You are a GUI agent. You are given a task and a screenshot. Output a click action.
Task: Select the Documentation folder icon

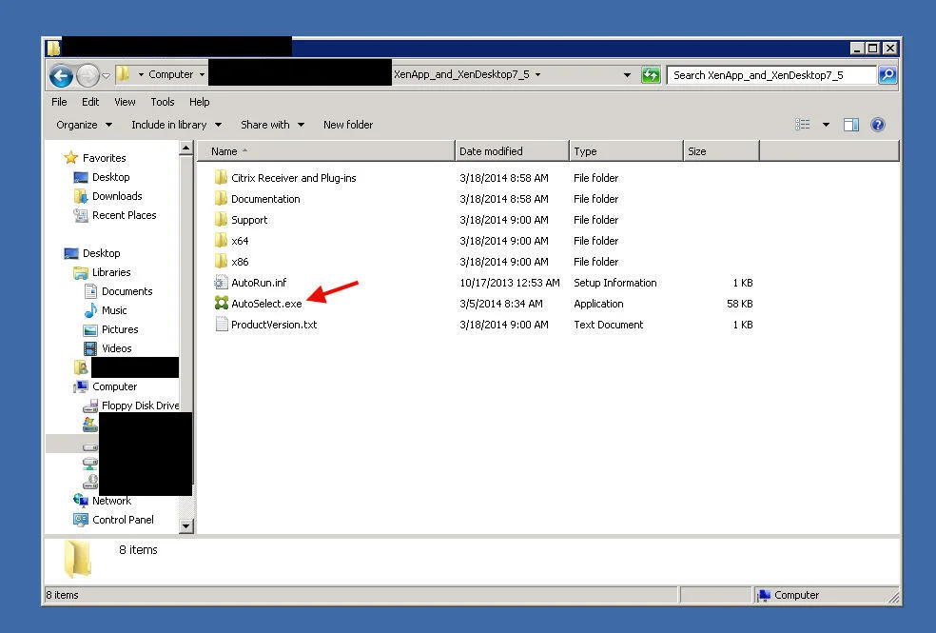221,198
